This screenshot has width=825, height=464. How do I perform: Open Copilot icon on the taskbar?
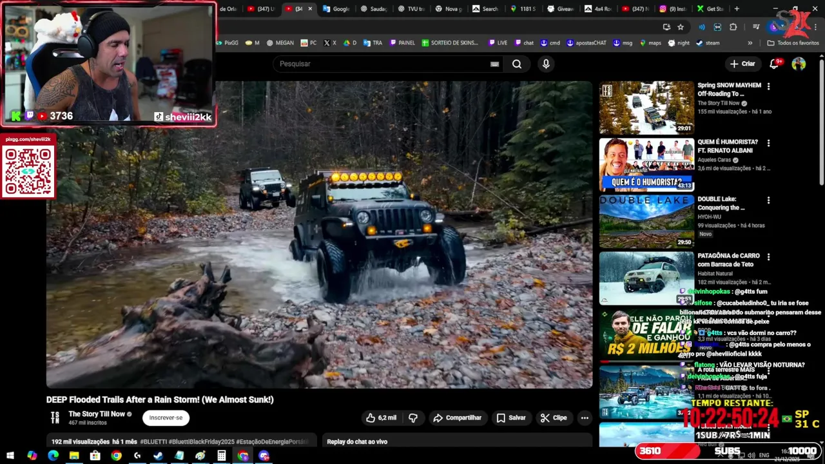point(32,456)
